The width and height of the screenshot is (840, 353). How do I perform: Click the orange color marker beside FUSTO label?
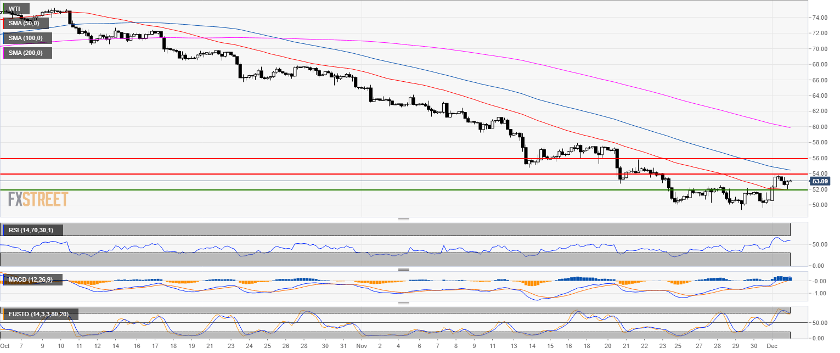(x=3, y=314)
